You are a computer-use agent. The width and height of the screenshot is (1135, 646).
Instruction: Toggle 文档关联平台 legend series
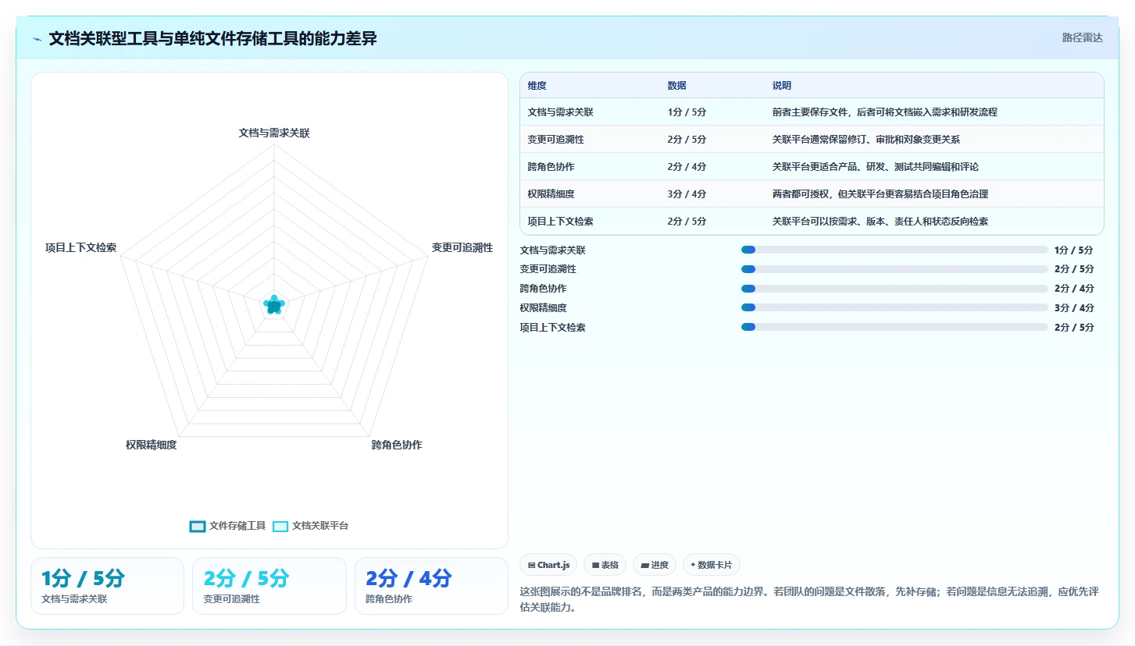coord(311,526)
